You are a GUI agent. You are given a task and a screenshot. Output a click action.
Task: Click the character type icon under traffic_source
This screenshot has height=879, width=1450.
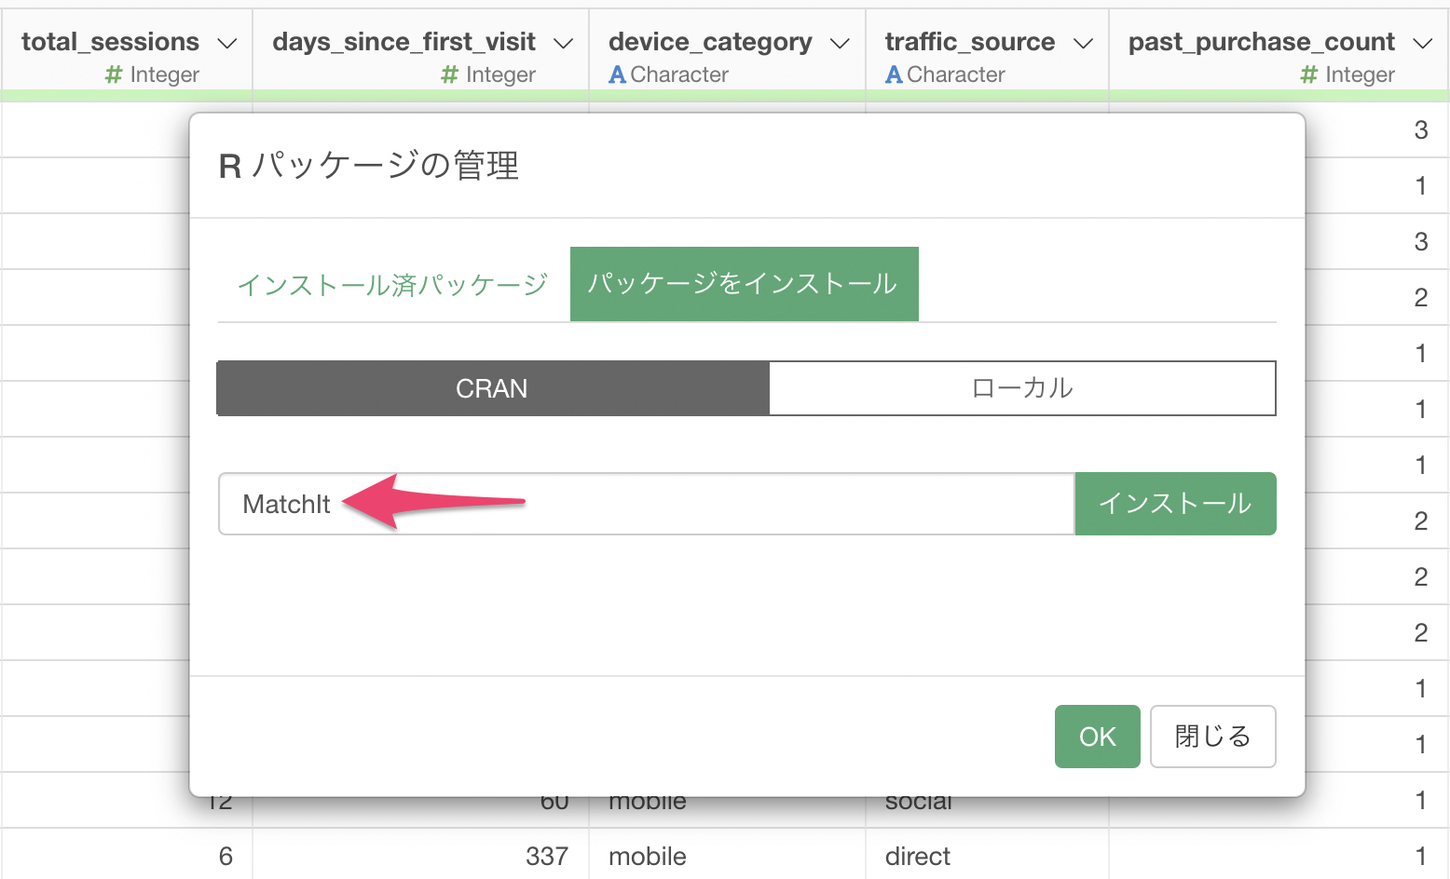point(894,74)
